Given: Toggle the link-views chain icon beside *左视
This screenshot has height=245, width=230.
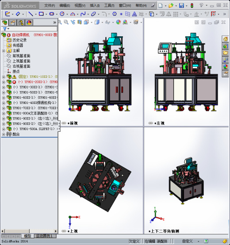Looking at the screenshot, I should [150, 123].
